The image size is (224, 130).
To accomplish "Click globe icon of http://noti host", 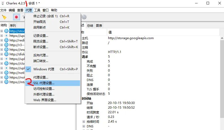I will click(6, 73).
